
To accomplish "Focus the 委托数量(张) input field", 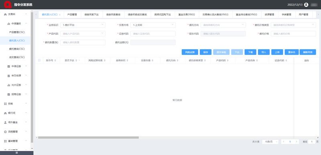I will [83, 42].
